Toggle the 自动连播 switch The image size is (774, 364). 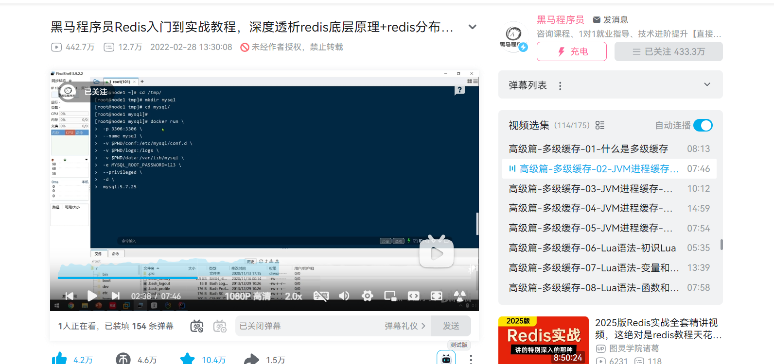click(x=703, y=125)
